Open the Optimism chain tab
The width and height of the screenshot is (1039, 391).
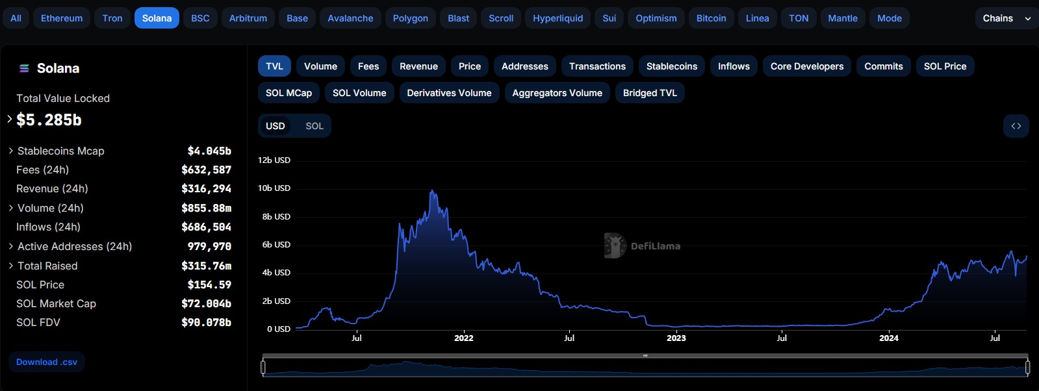[x=656, y=18]
